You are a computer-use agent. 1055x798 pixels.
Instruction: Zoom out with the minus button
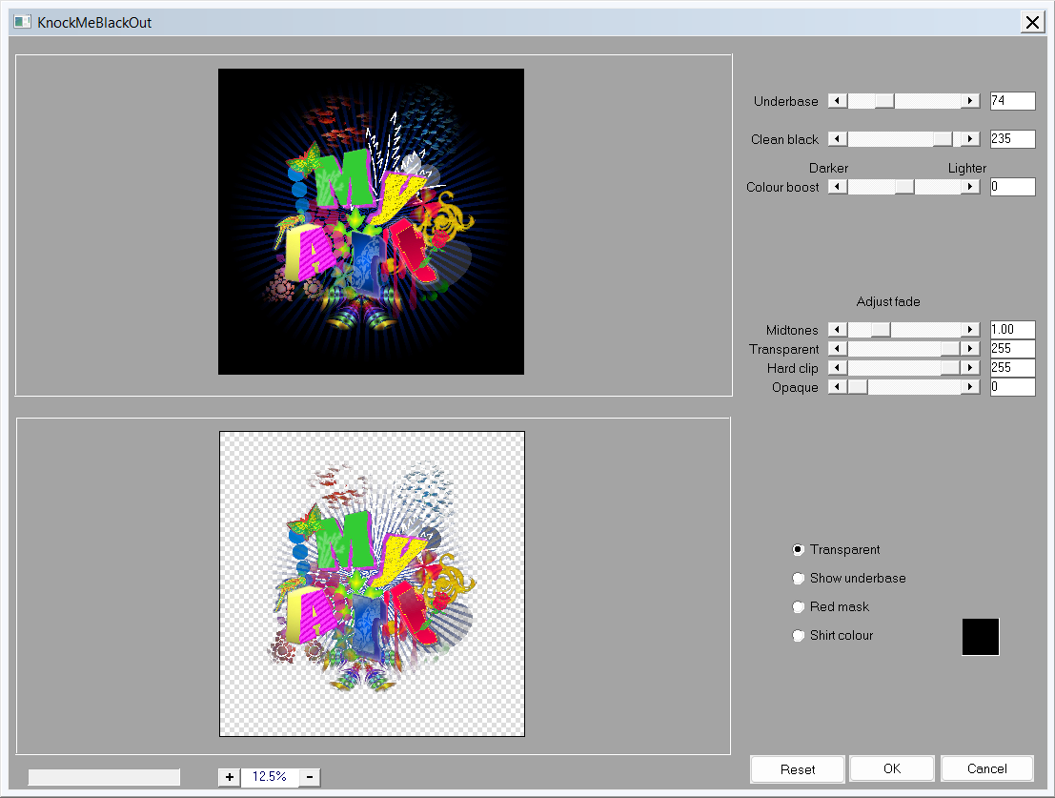310,777
